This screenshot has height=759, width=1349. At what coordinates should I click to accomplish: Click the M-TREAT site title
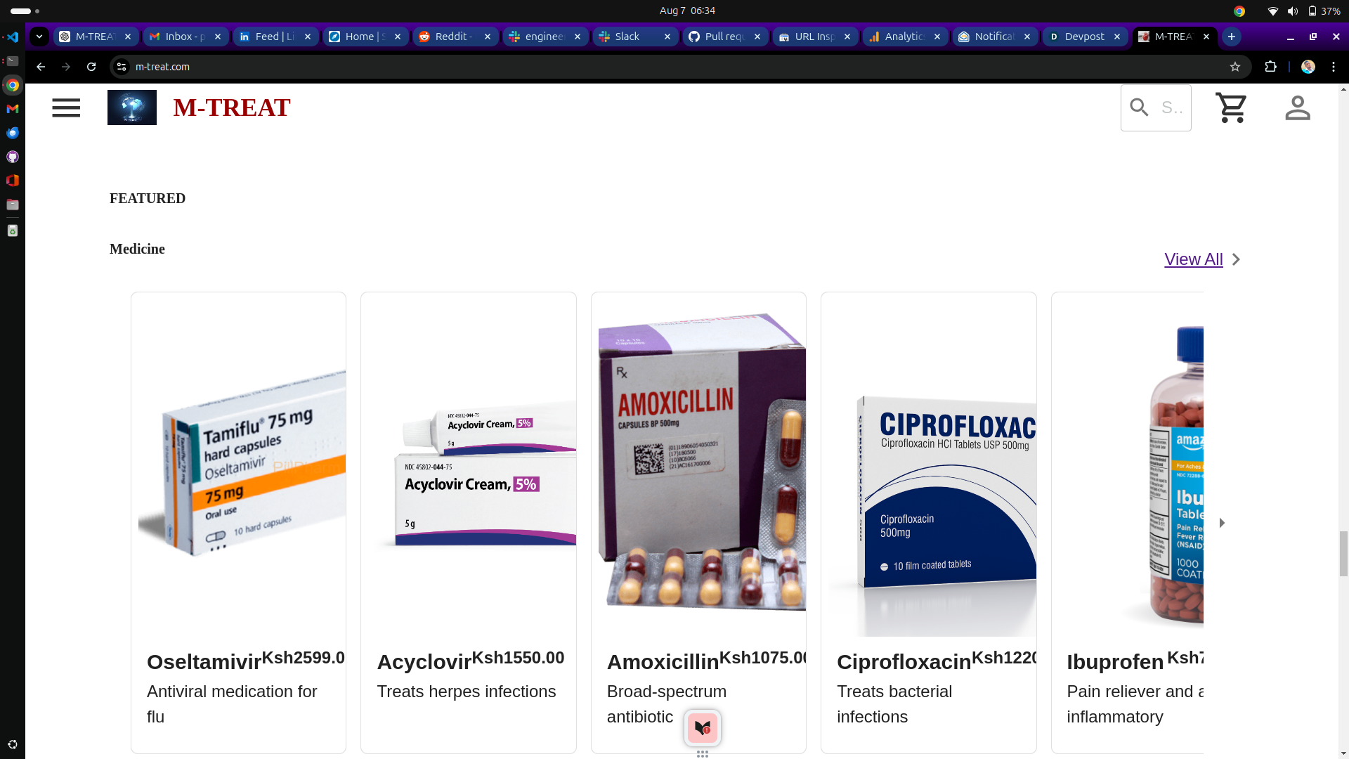click(x=232, y=108)
